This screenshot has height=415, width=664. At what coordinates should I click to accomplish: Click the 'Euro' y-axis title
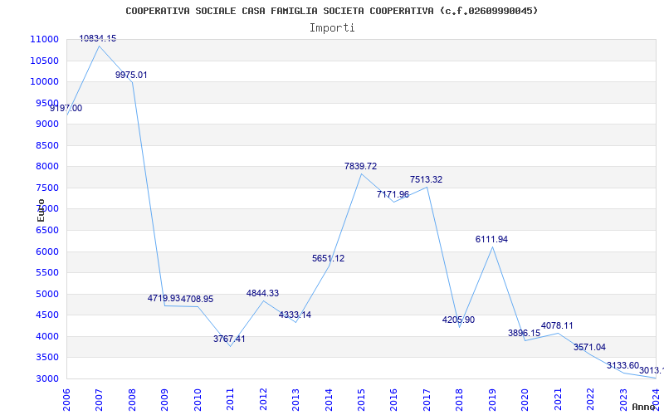click(41, 210)
